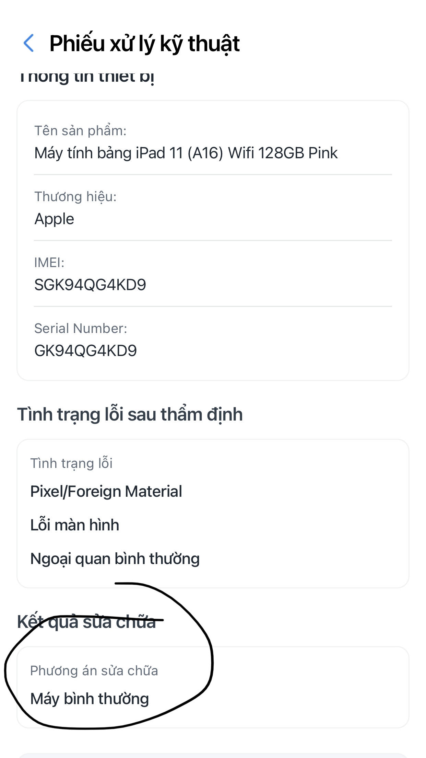Screen dimensions: 426x758
Task: Select the serial number GK94QG4KD9
Action: (x=85, y=351)
